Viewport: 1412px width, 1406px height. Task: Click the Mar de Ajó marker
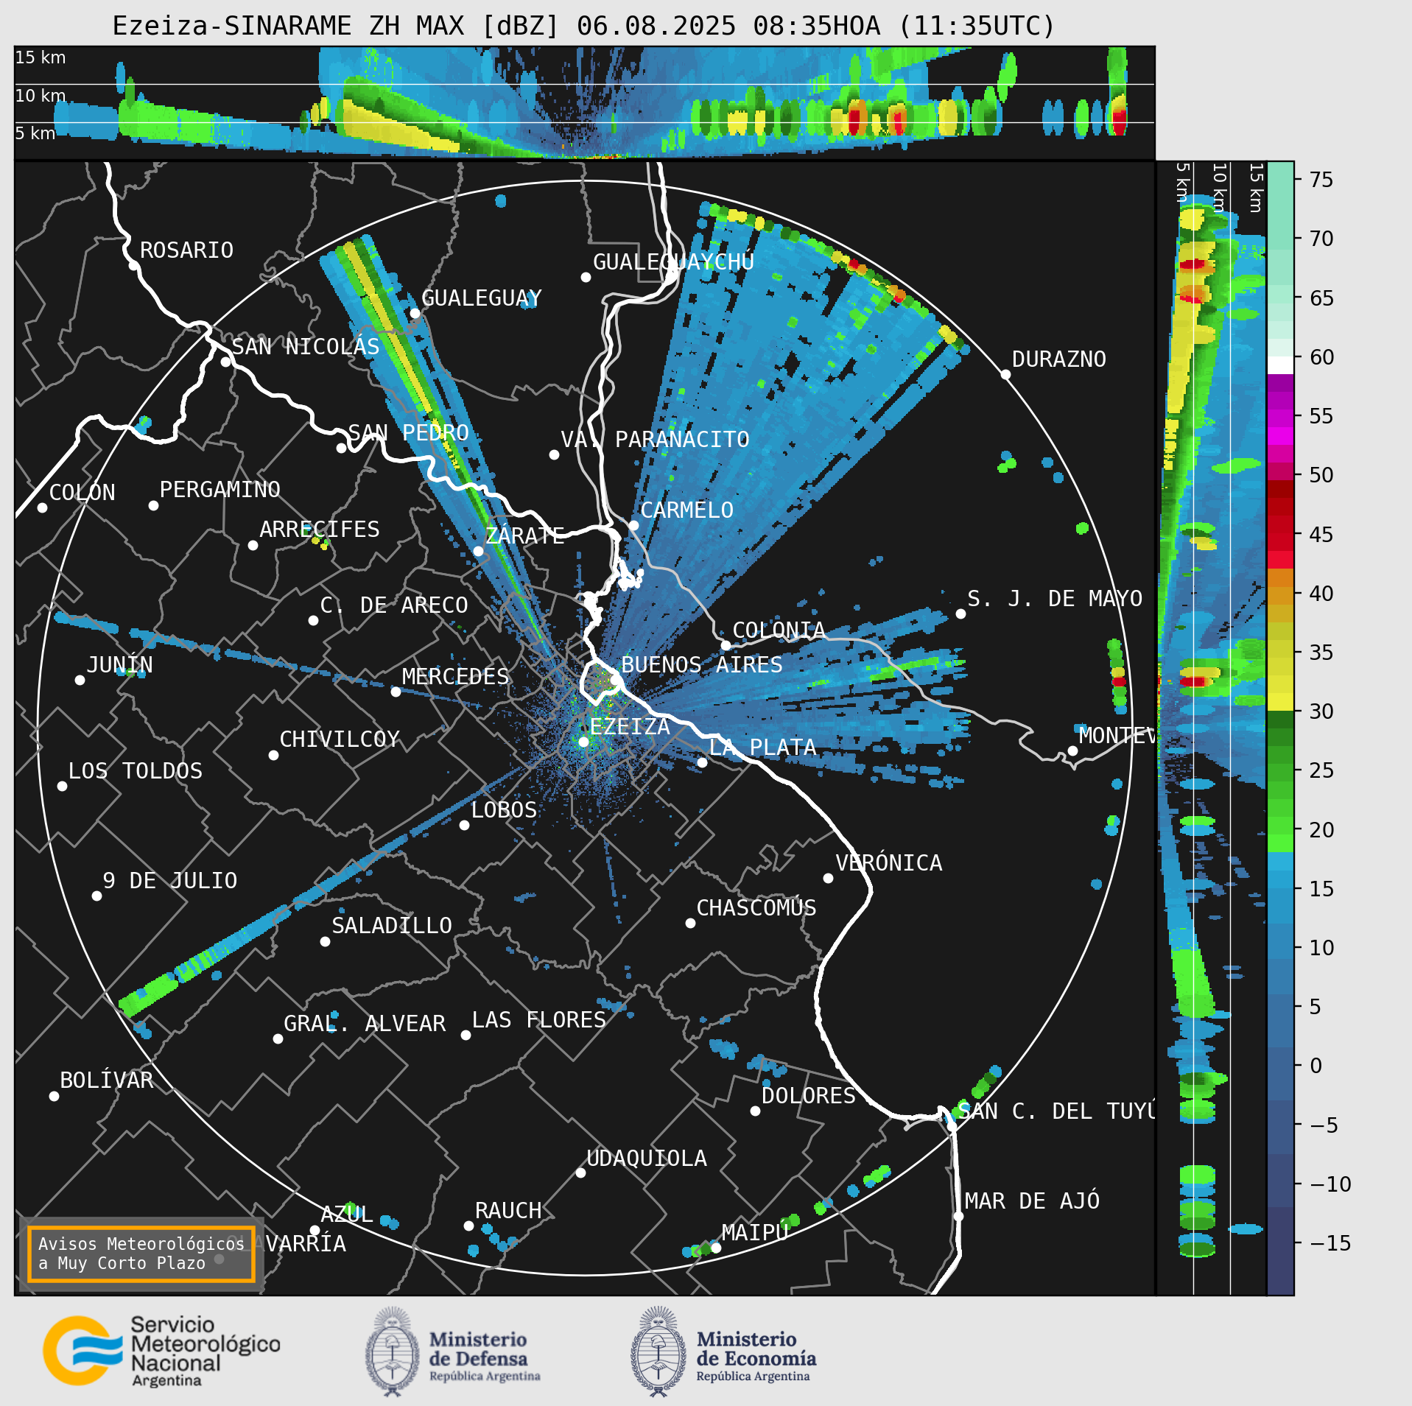click(x=958, y=1216)
